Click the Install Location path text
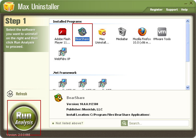The width and height of the screenshot is (196, 138). [x=108, y=115]
